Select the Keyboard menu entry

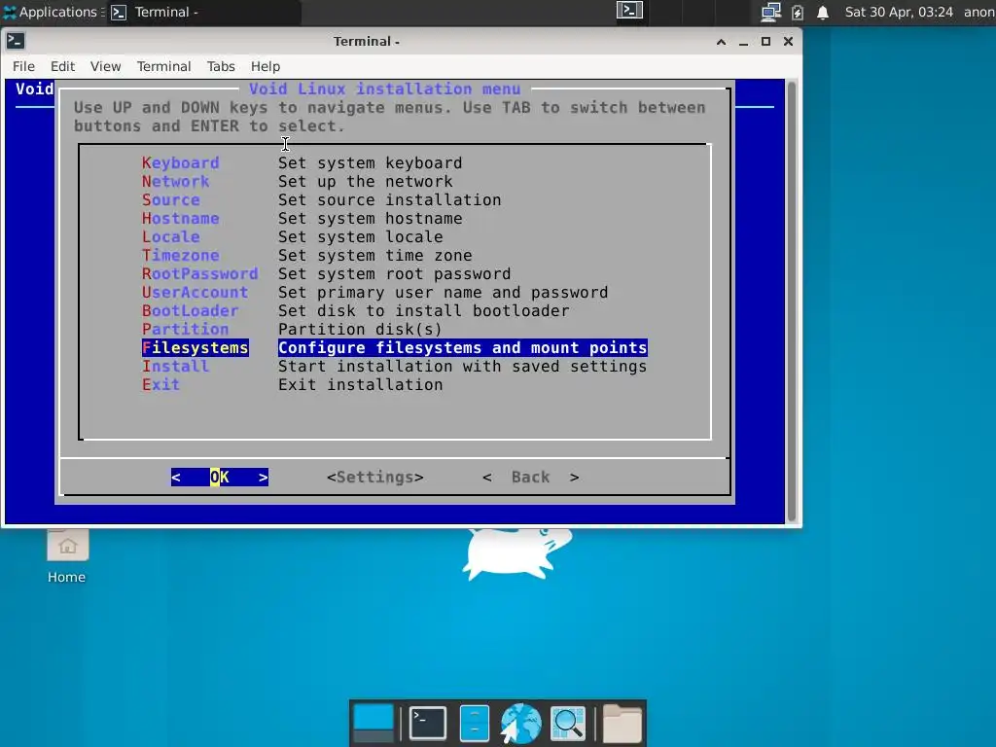(x=180, y=162)
